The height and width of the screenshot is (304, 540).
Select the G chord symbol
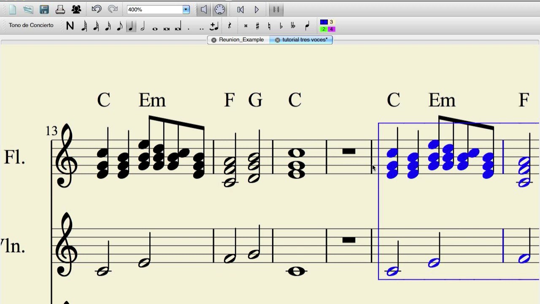pyautogui.click(x=255, y=100)
